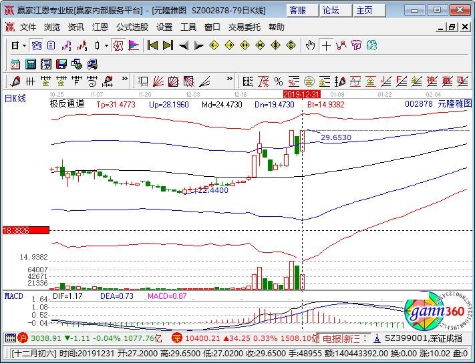This screenshot has width=475, height=363.
Task: Click the 赢 fan lines icon
Action: point(448,81)
